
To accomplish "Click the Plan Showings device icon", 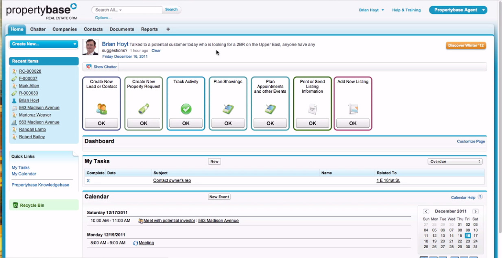I will pyautogui.click(x=228, y=109).
